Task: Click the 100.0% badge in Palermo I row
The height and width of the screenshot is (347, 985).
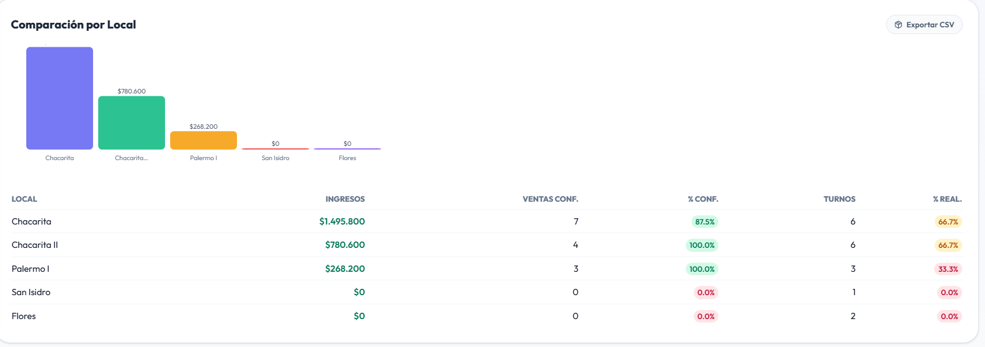Action: pyautogui.click(x=702, y=269)
